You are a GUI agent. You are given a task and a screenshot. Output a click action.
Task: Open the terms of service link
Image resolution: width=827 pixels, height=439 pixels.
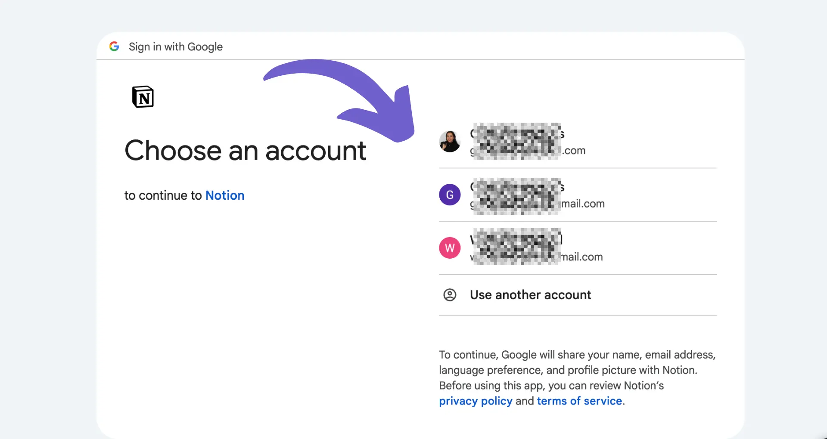(x=579, y=401)
